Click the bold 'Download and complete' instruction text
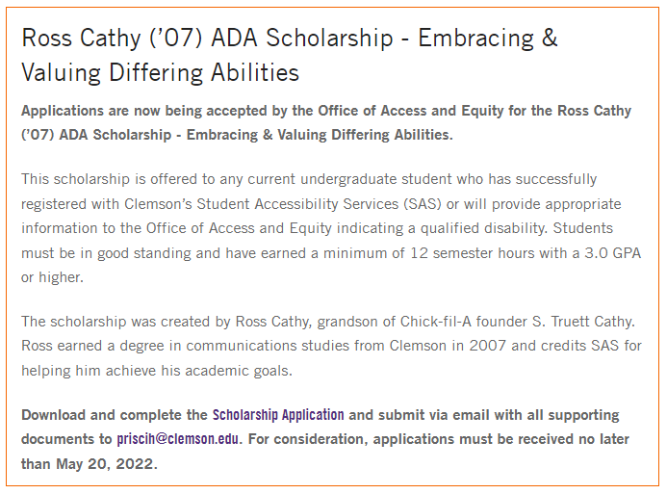This screenshot has height=494, width=667. pyautogui.click(x=325, y=439)
